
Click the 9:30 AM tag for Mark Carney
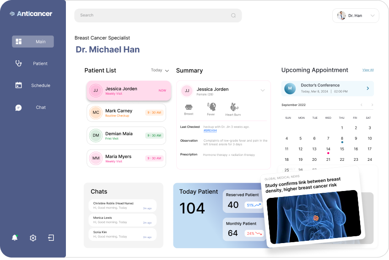(154, 113)
